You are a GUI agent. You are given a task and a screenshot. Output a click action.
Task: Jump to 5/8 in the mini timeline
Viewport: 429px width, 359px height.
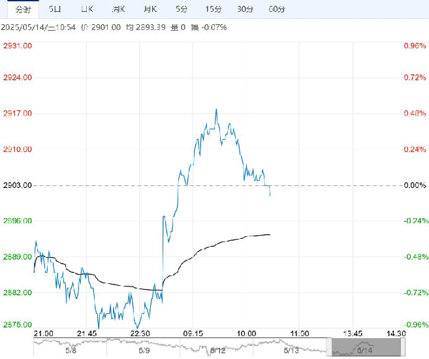[71, 351]
